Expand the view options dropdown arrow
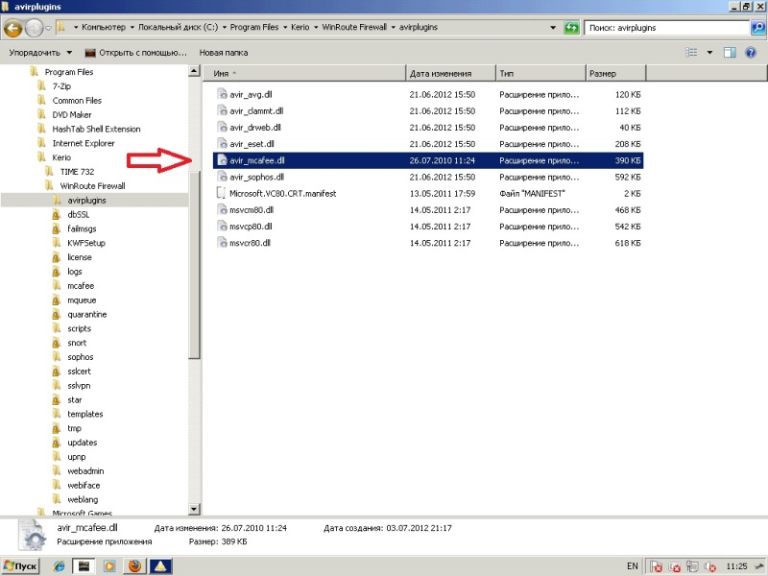This screenshot has width=768, height=576. 709,52
